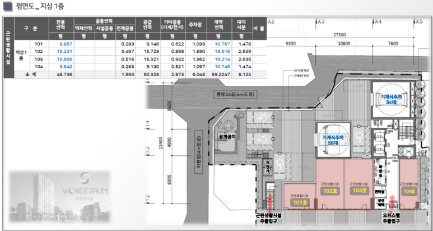Click the 공용면적 group header
The image size is (433, 231).
click(105, 21)
